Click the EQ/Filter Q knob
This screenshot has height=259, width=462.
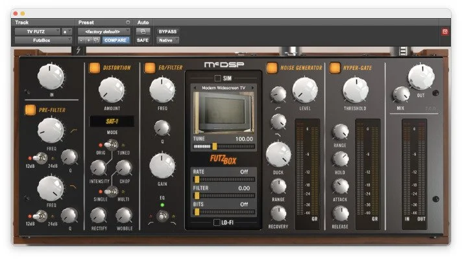pos(162,128)
